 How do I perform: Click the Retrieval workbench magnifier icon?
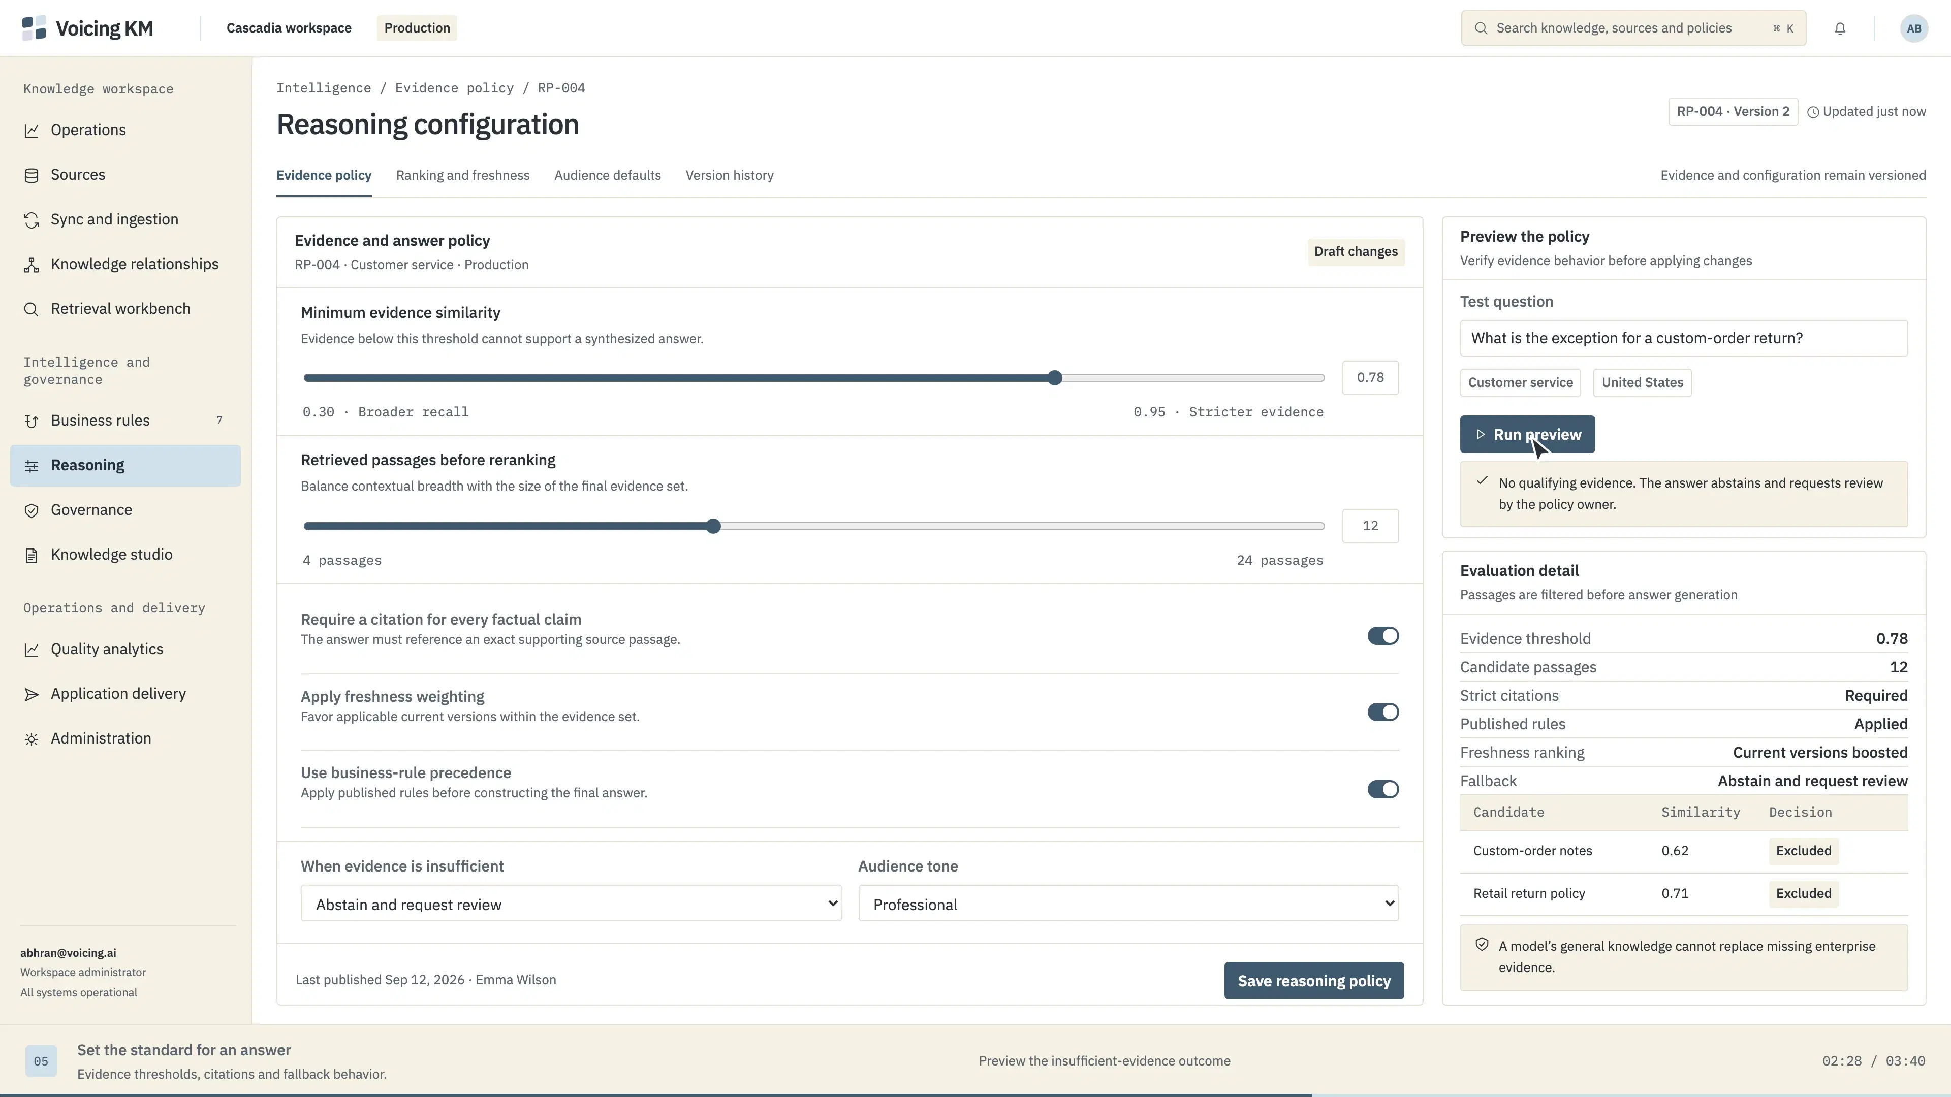[x=31, y=309]
